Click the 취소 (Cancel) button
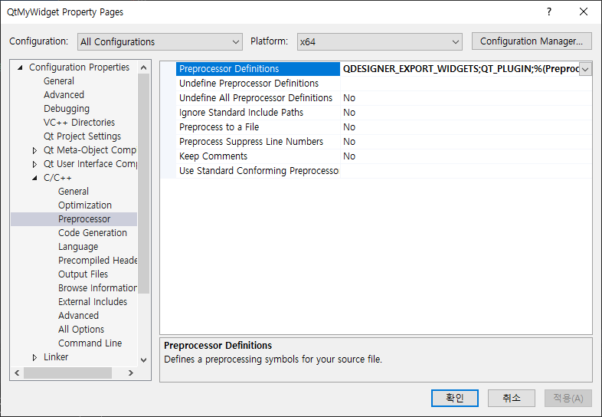The width and height of the screenshot is (602, 417). (512, 398)
